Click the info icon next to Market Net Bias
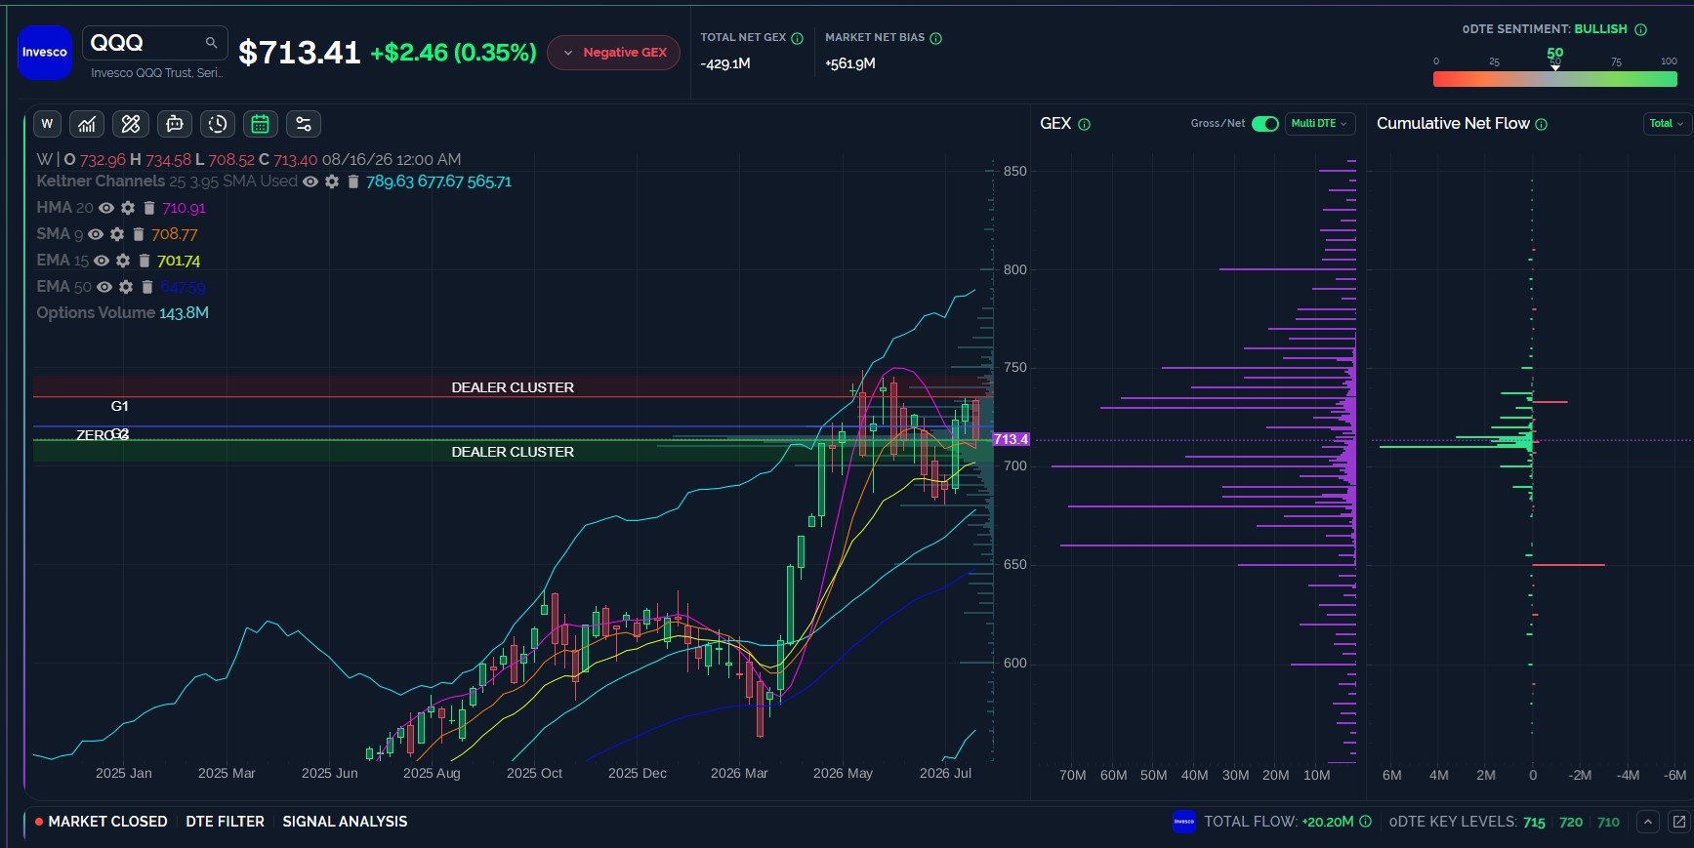The width and height of the screenshot is (1694, 848). pos(935,39)
